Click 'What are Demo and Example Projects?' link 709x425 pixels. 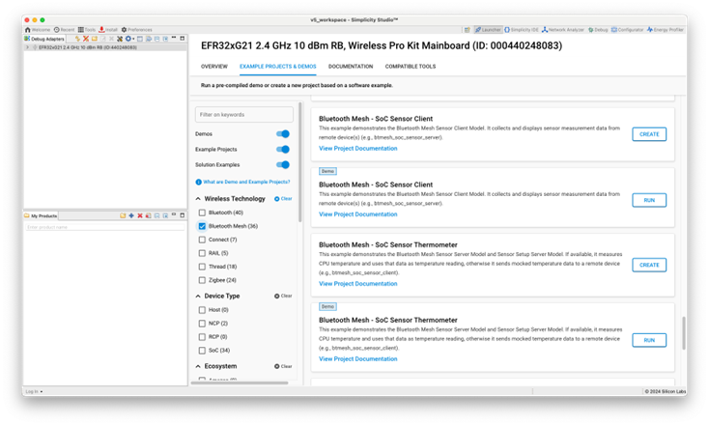point(245,182)
